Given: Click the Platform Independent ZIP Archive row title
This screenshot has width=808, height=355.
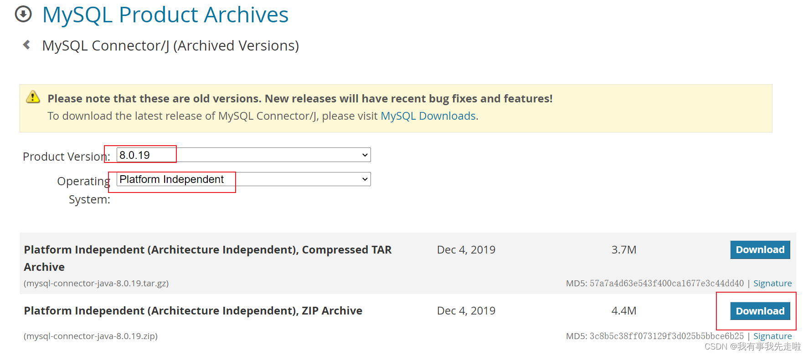Looking at the screenshot, I should (x=193, y=310).
